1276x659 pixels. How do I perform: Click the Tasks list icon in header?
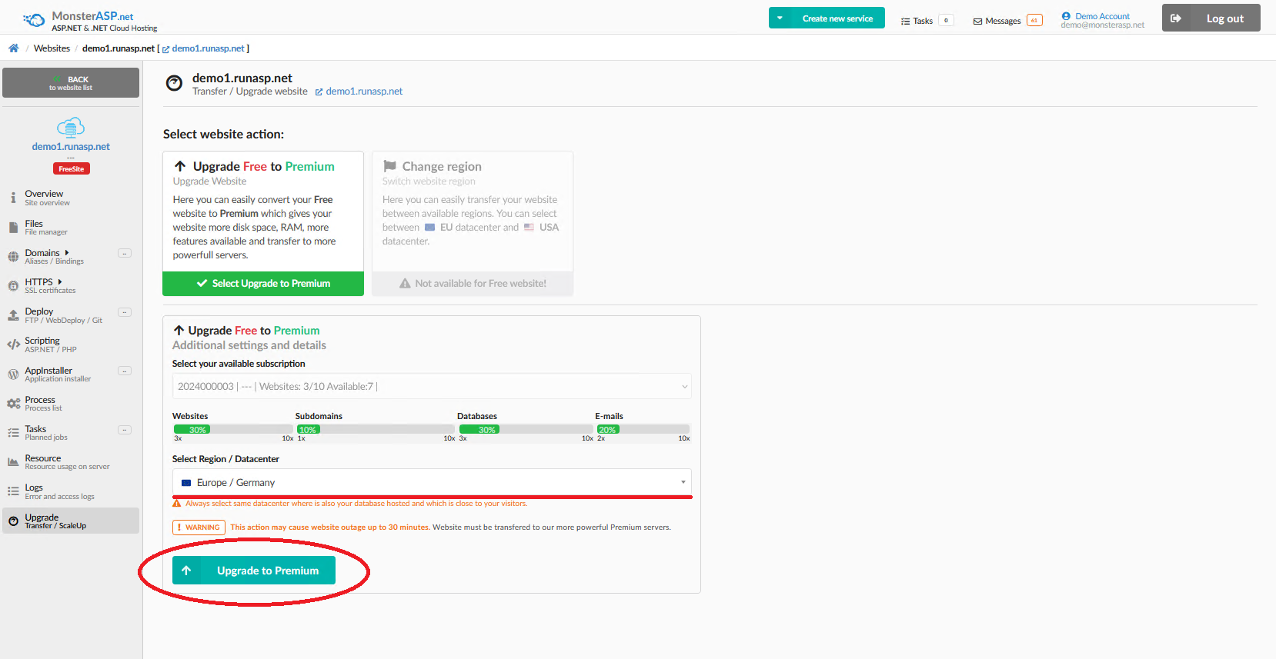point(905,22)
